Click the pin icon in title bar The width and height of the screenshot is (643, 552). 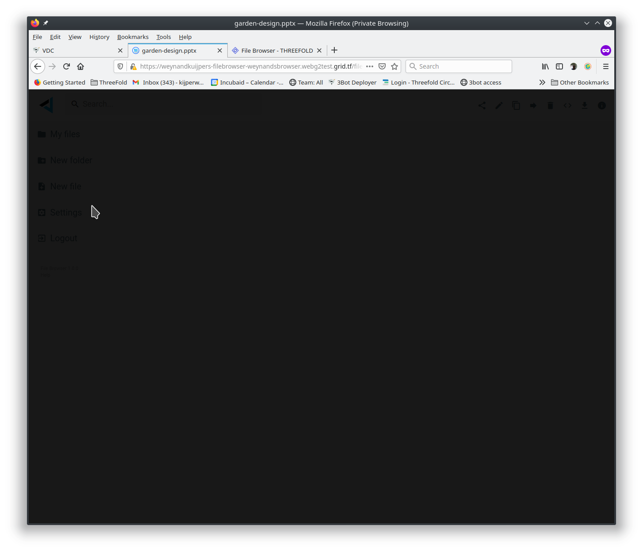click(46, 23)
